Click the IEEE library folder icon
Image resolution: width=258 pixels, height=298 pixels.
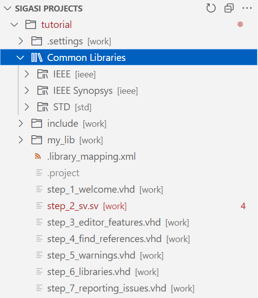(x=42, y=74)
